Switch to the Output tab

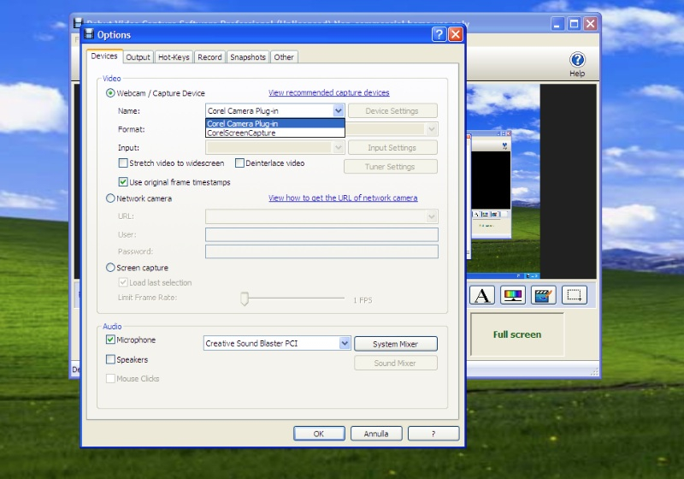coord(138,57)
